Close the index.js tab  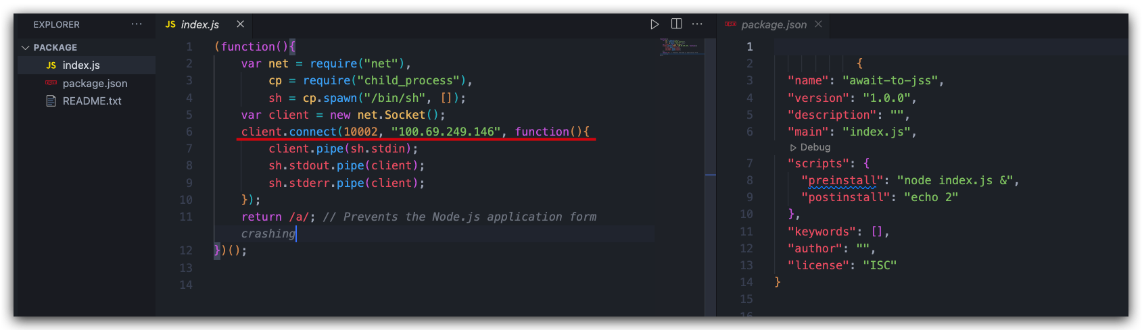240,24
